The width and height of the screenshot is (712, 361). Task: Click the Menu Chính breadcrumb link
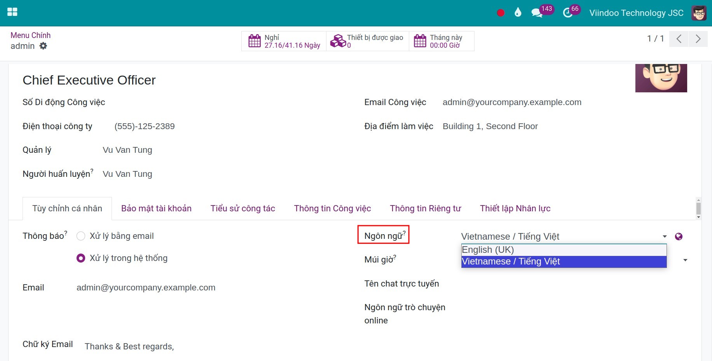31,35
